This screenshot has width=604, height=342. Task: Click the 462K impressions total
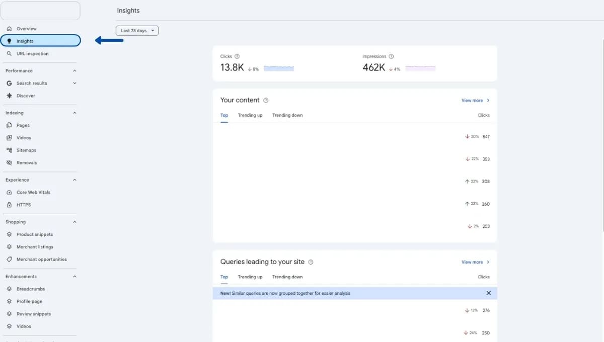tap(374, 67)
